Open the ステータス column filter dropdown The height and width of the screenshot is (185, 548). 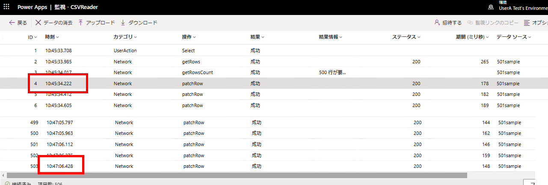[419, 37]
